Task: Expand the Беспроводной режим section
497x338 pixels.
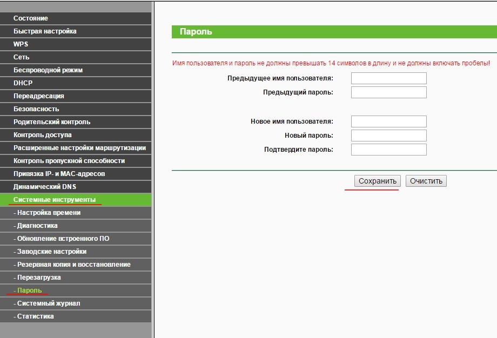Action: [76, 70]
